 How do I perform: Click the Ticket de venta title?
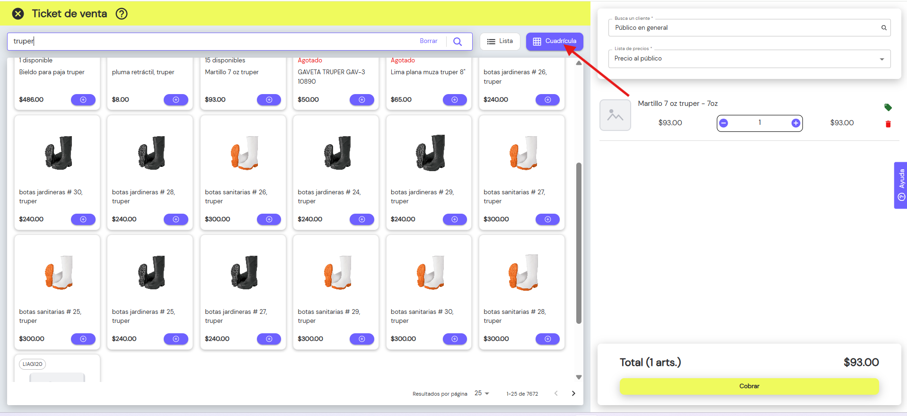click(70, 14)
